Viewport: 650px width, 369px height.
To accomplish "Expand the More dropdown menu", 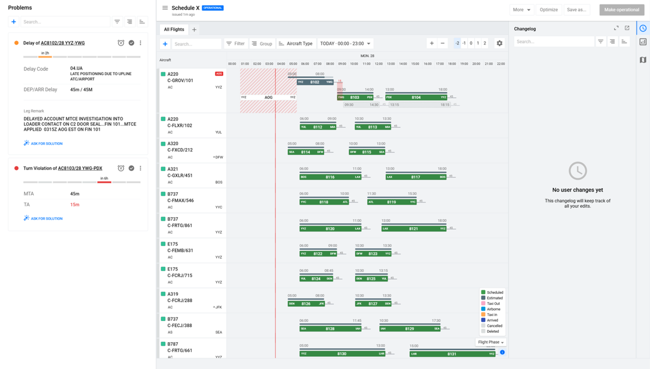I will pyautogui.click(x=521, y=10).
